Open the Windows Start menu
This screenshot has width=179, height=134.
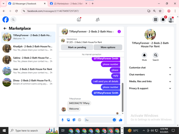coord(4,131)
